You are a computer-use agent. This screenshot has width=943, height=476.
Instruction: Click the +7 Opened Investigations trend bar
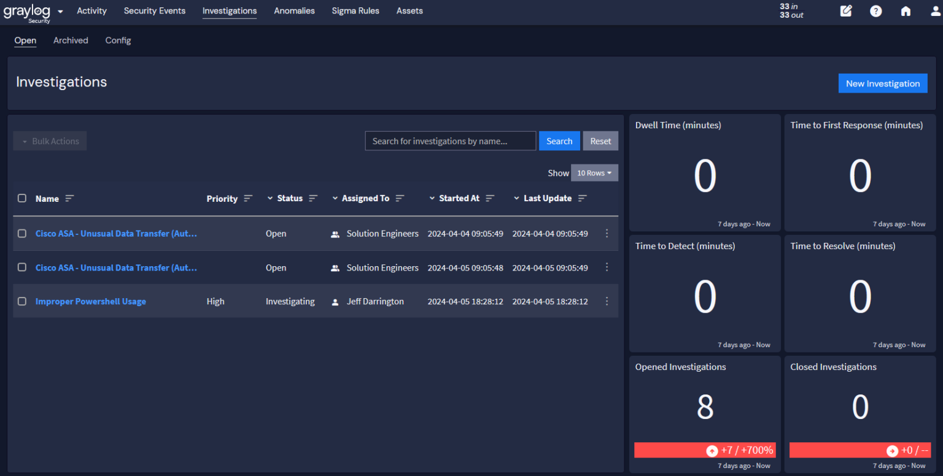pyautogui.click(x=705, y=450)
